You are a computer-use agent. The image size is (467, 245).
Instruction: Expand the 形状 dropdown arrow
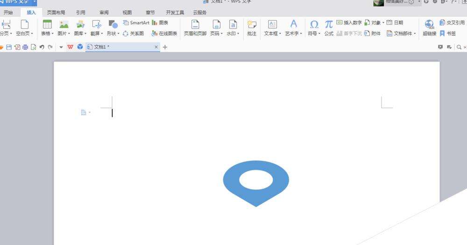point(118,34)
